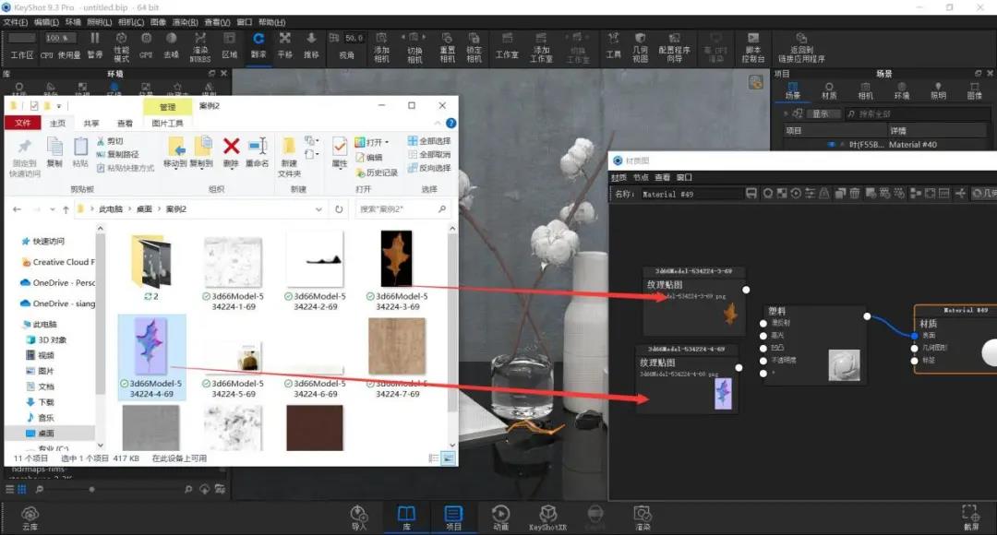This screenshot has width=997, height=535.
Task: Open the 打开 dropdown arrow in Explorer ribbon
Action: click(x=387, y=142)
